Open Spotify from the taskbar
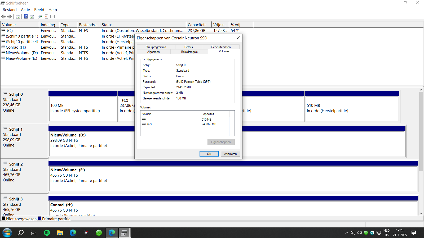Image resolution: width=424 pixels, height=238 pixels. [47, 233]
